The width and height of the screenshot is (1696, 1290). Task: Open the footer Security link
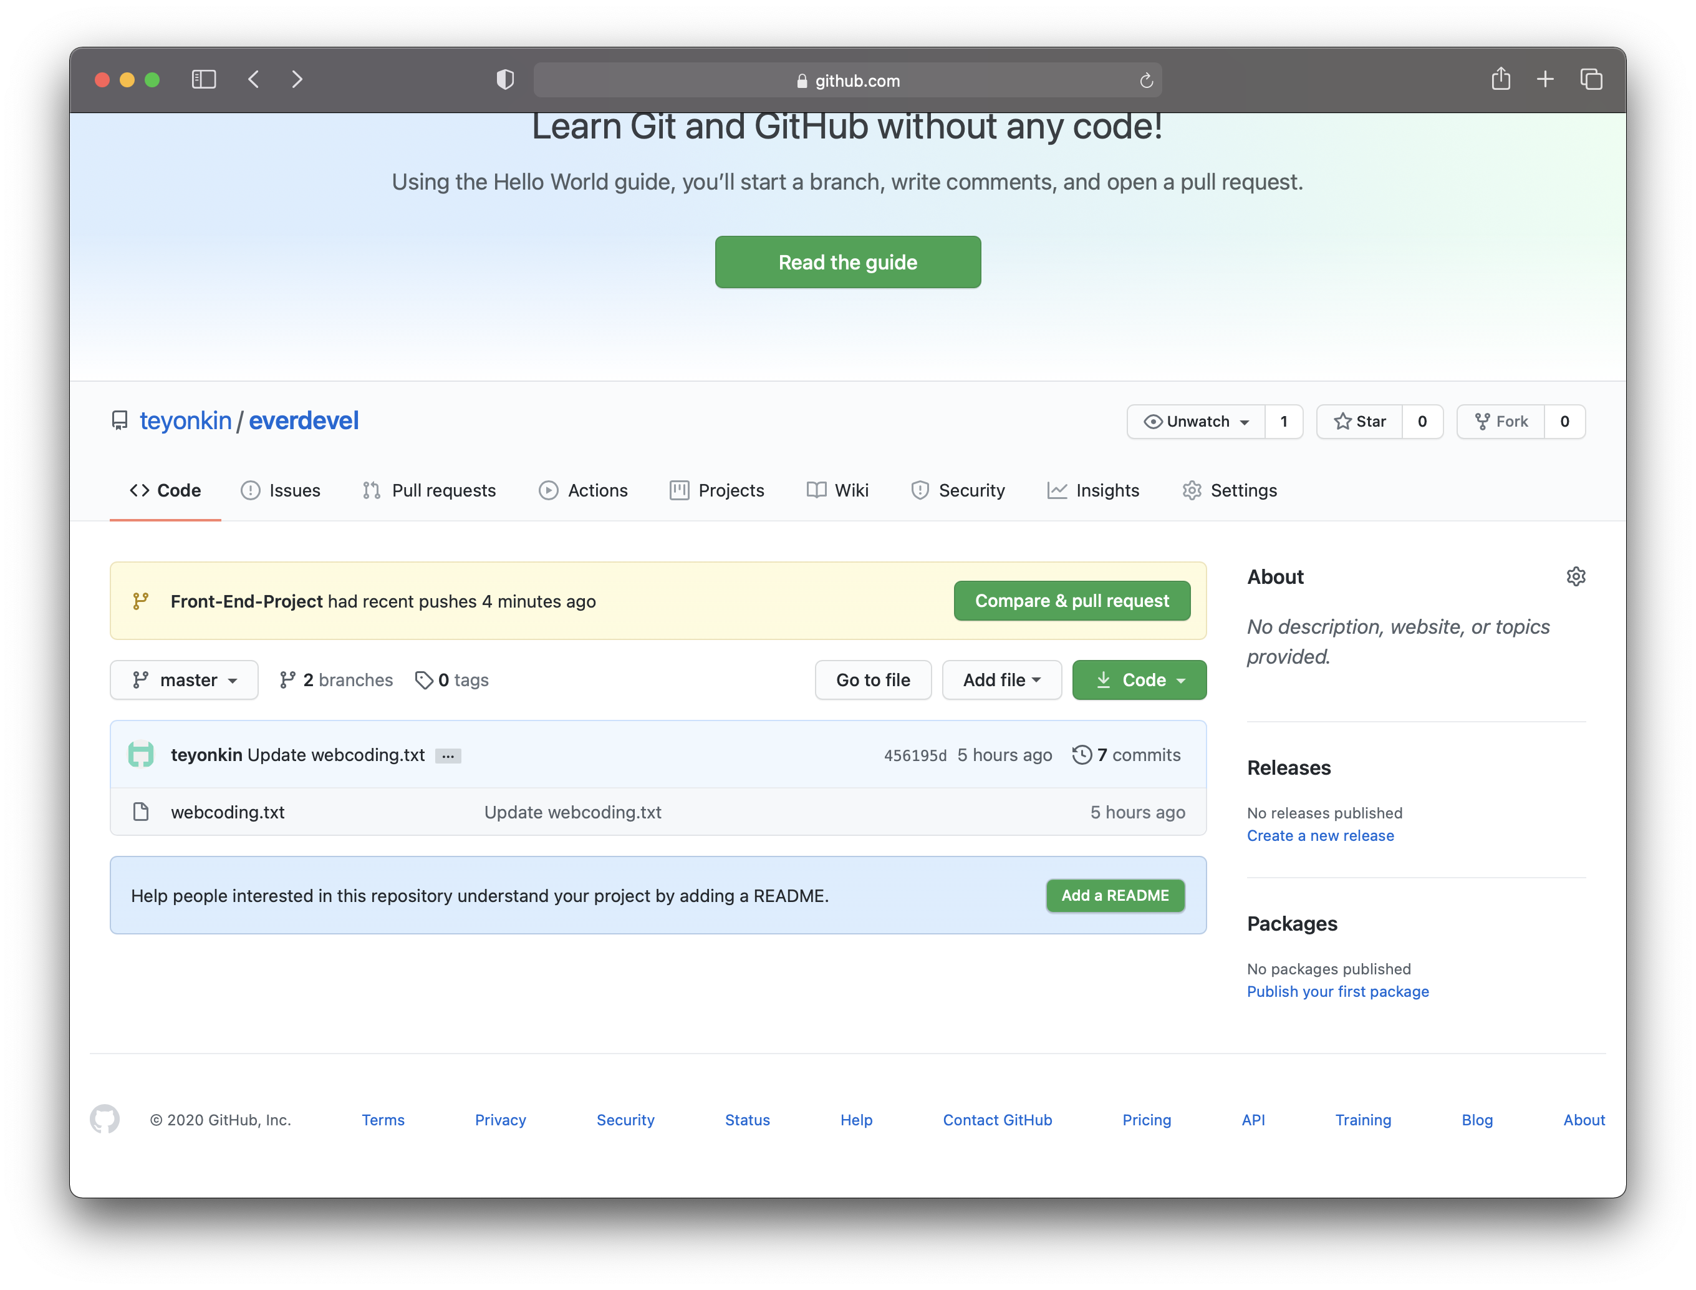pyautogui.click(x=625, y=1120)
